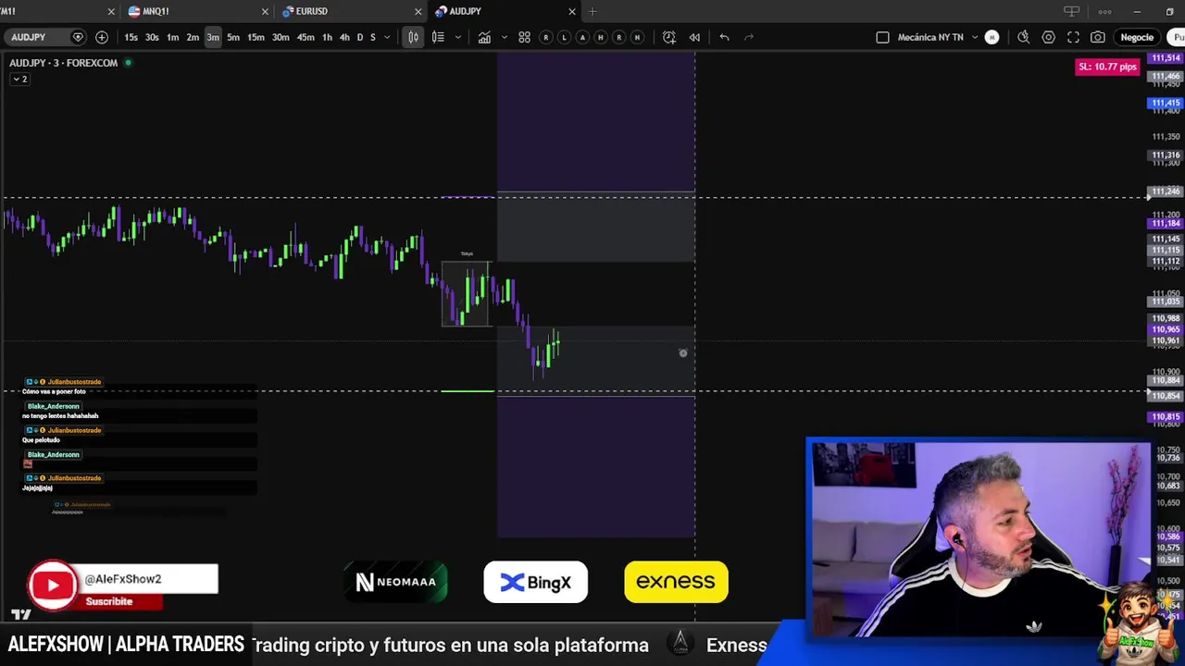1185x666 pixels.
Task: Close the EURUSD tab
Action: point(418,11)
